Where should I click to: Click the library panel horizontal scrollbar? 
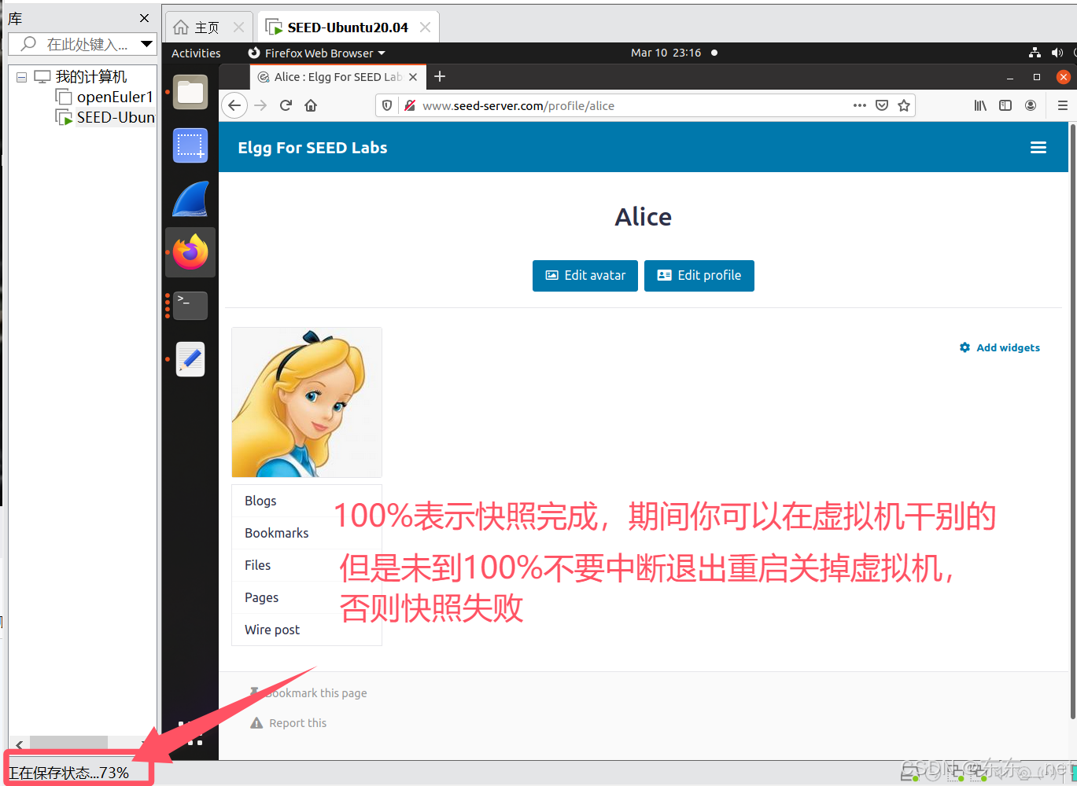coord(69,743)
